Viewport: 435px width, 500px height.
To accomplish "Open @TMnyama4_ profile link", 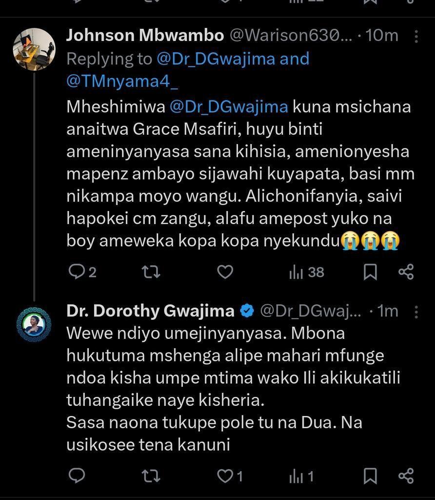I will point(122,81).
